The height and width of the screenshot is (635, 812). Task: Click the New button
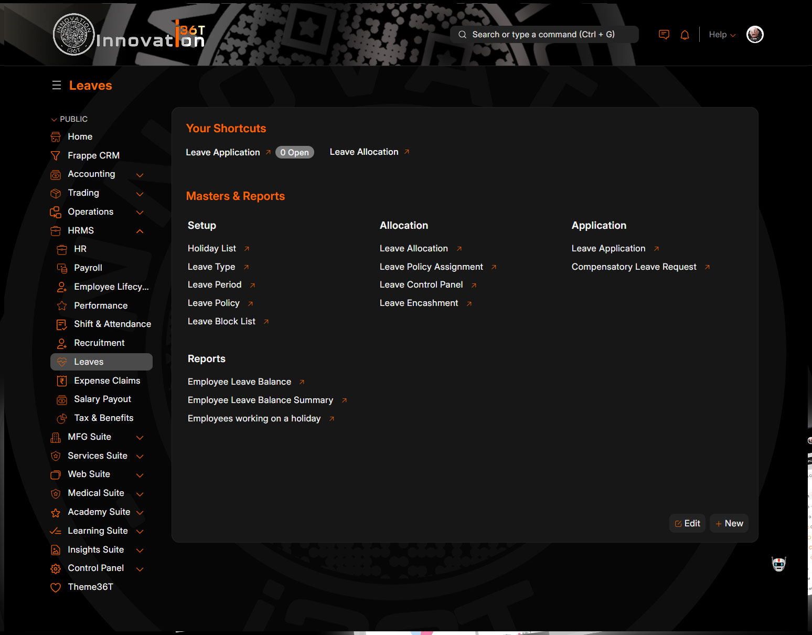[729, 523]
